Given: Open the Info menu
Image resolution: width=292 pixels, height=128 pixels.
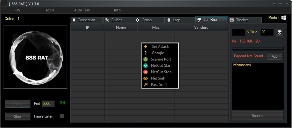Looking at the screenshot, I should (x=117, y=10).
